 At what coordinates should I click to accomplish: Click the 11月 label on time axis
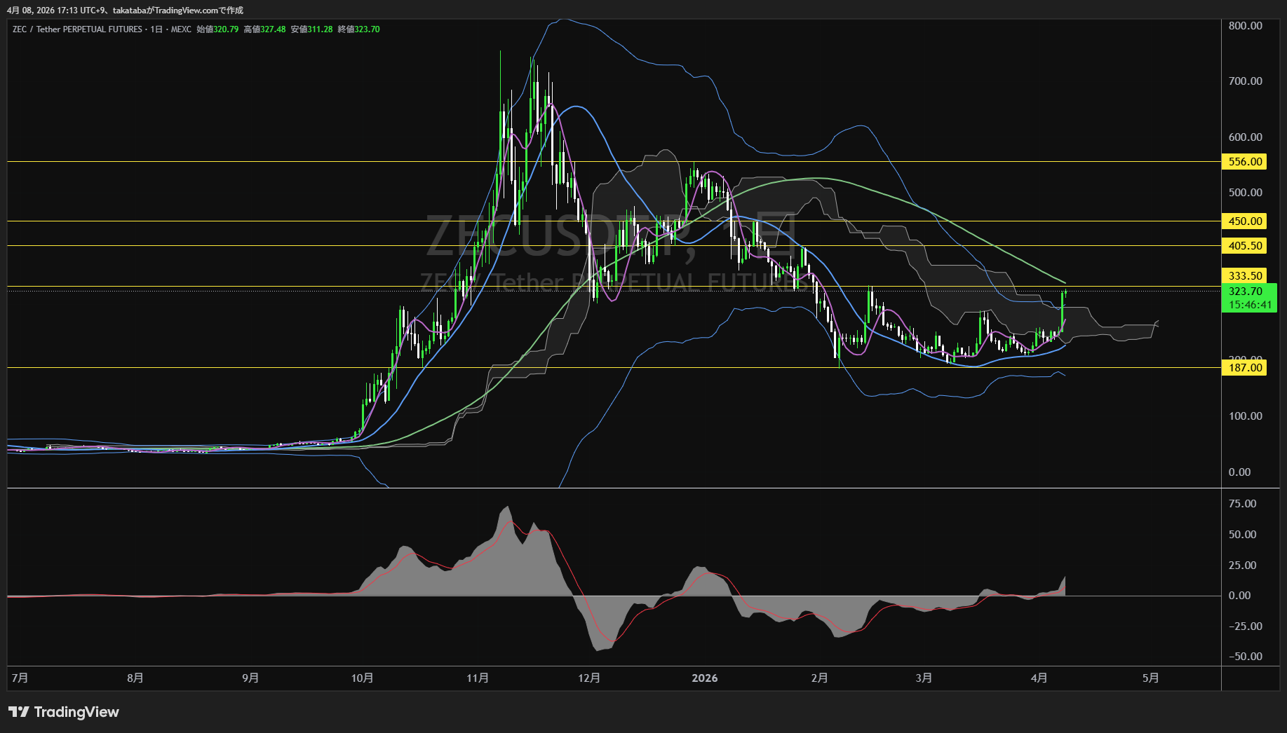[x=478, y=678]
